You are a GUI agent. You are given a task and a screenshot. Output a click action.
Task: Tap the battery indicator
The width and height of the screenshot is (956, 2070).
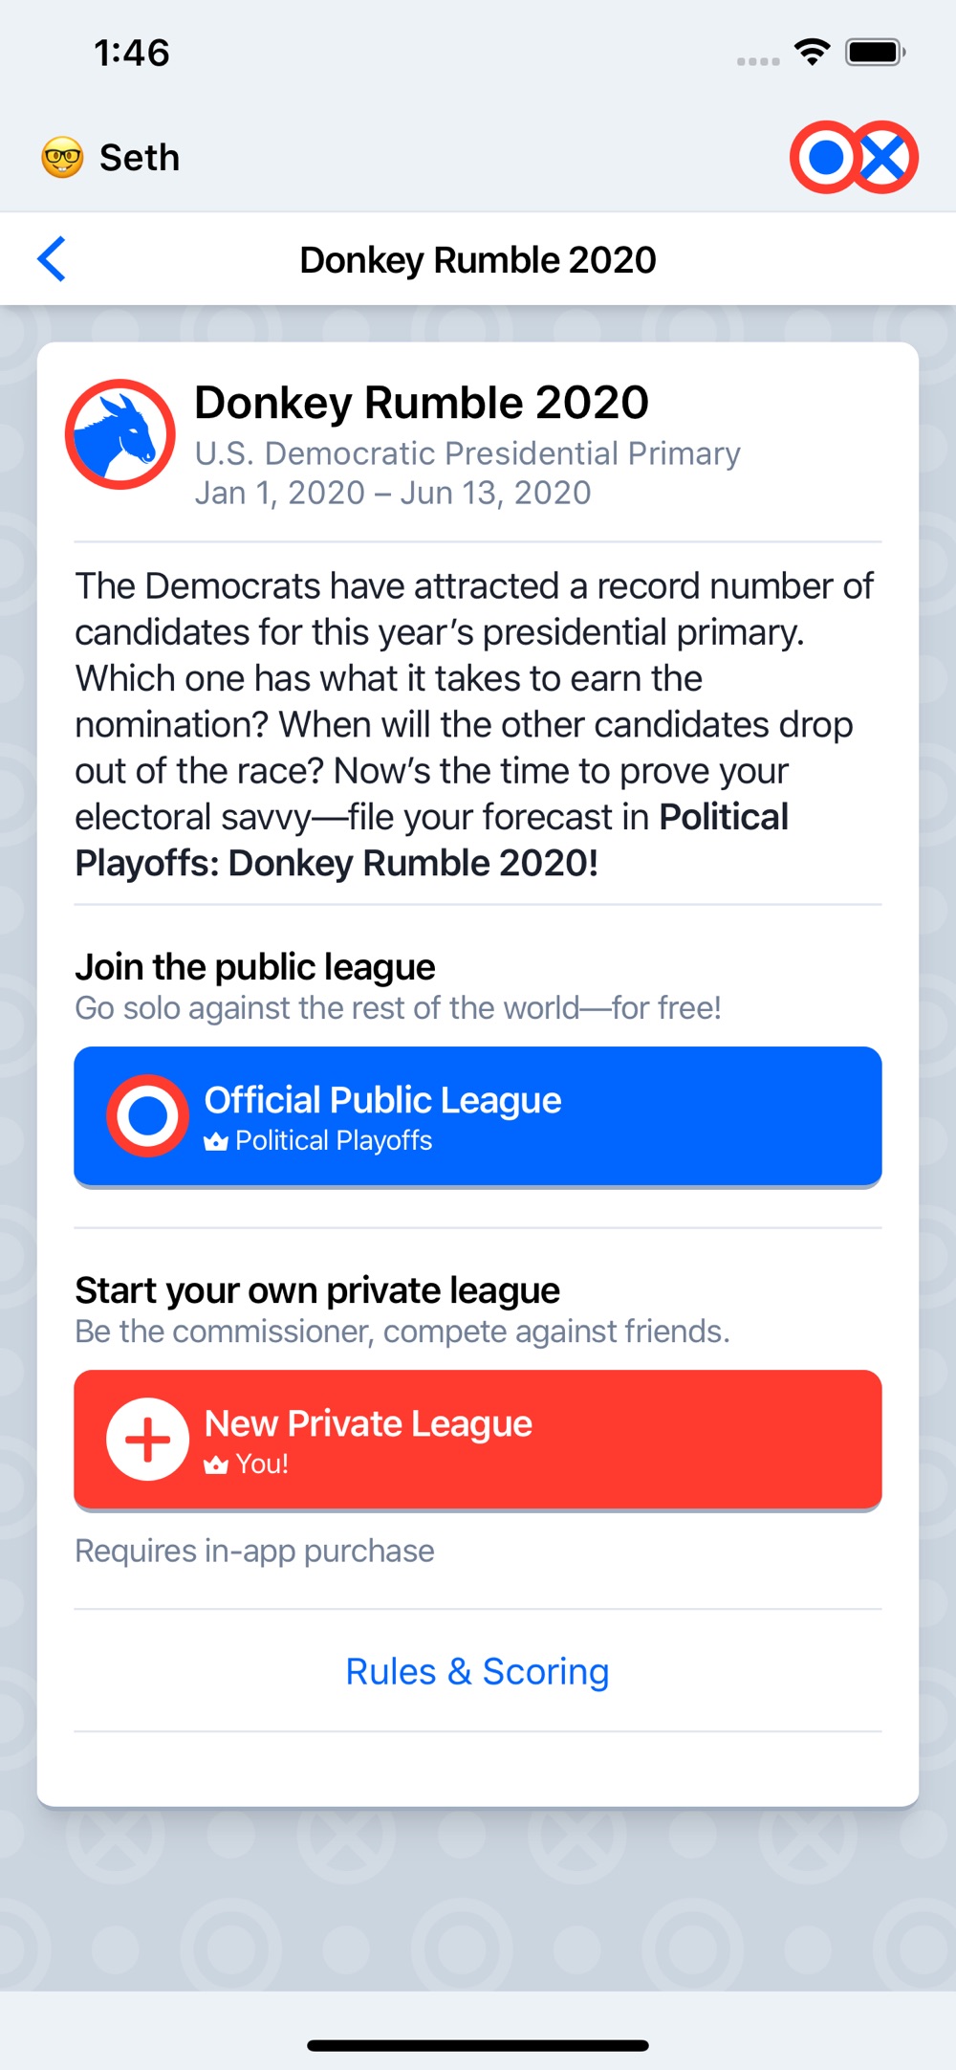875,53
